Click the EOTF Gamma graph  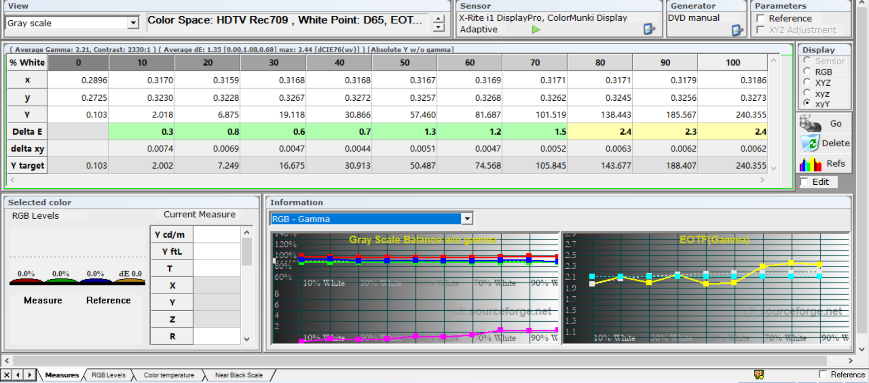coord(706,288)
